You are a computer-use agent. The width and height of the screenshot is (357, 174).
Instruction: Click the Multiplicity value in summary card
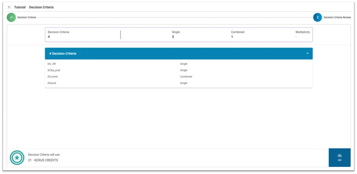point(296,37)
